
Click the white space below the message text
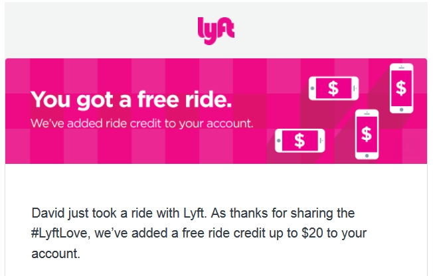click(216, 269)
